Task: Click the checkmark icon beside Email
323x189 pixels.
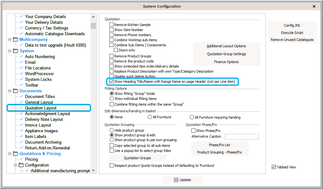Action: [x=21, y=62]
